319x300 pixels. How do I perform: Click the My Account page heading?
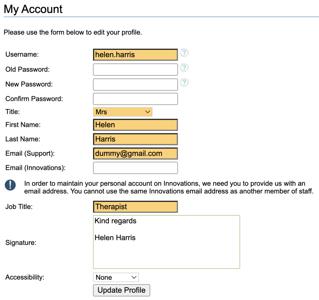[x=33, y=9]
